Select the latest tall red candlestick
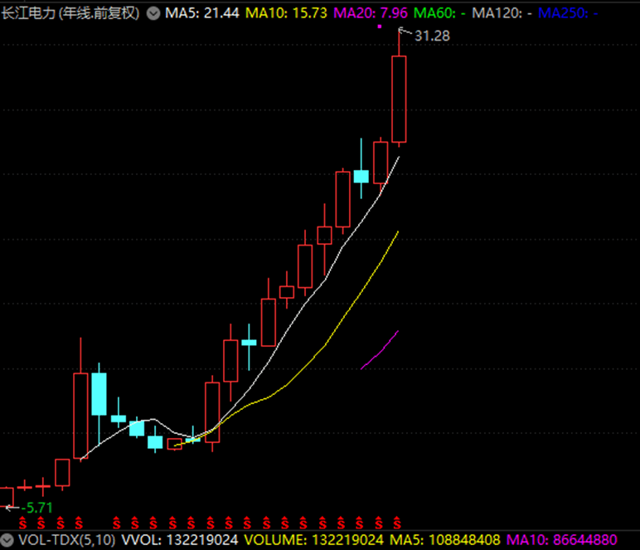Image resolution: width=640 pixels, height=550 pixels. point(399,99)
